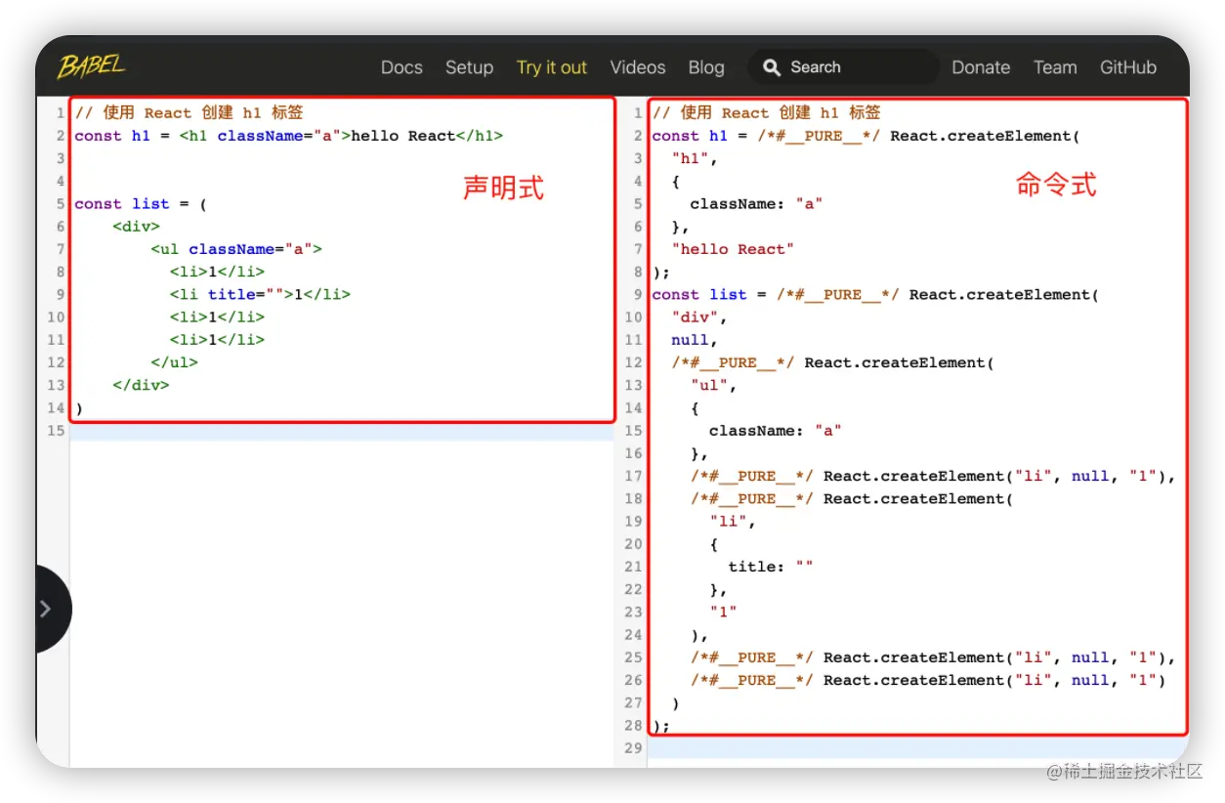1225x803 pixels.
Task: Click the '<li title="">1</li>' line
Action: [x=260, y=294]
